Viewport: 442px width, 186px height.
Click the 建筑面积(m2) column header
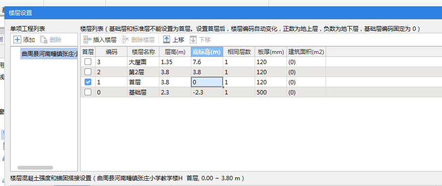[x=306, y=52]
